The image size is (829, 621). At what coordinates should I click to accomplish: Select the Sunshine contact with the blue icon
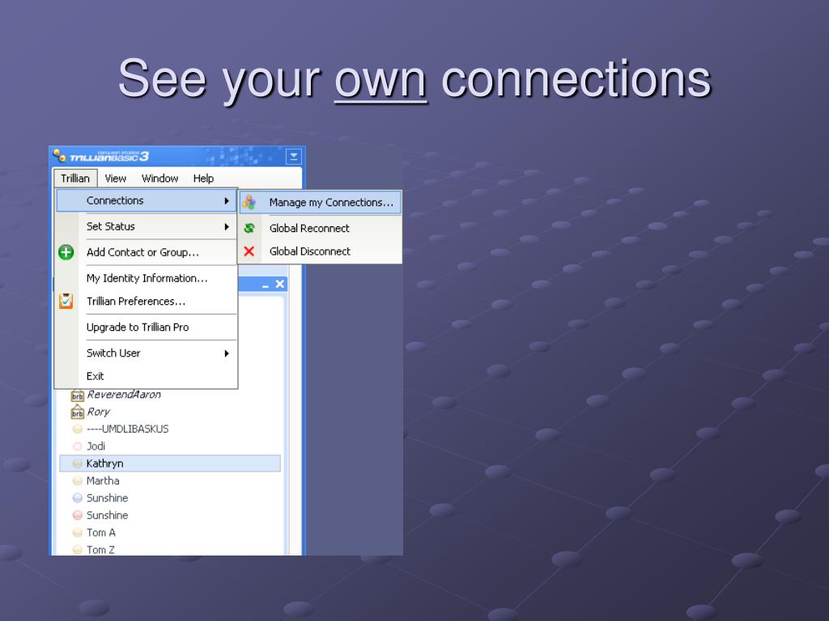[108, 498]
